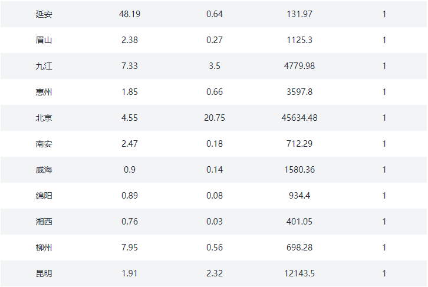The image size is (428, 287).
Task: Click the 柳州 city name
Action: [x=44, y=247]
